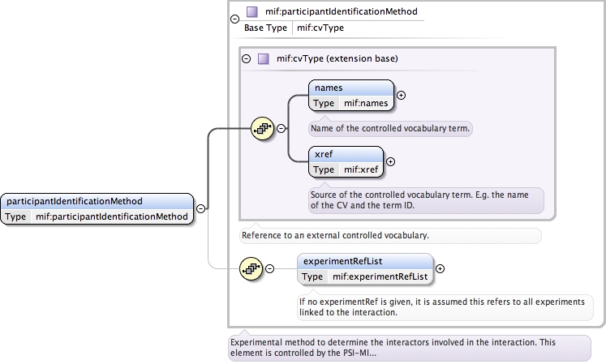Open the mif:experimentRefList type reference

click(380, 276)
